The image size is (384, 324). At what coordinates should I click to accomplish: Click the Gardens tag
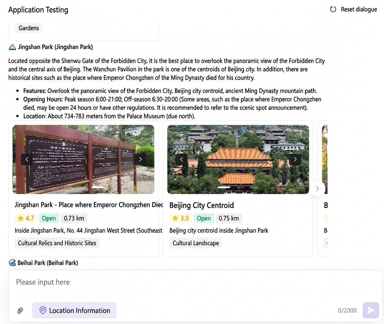click(29, 28)
